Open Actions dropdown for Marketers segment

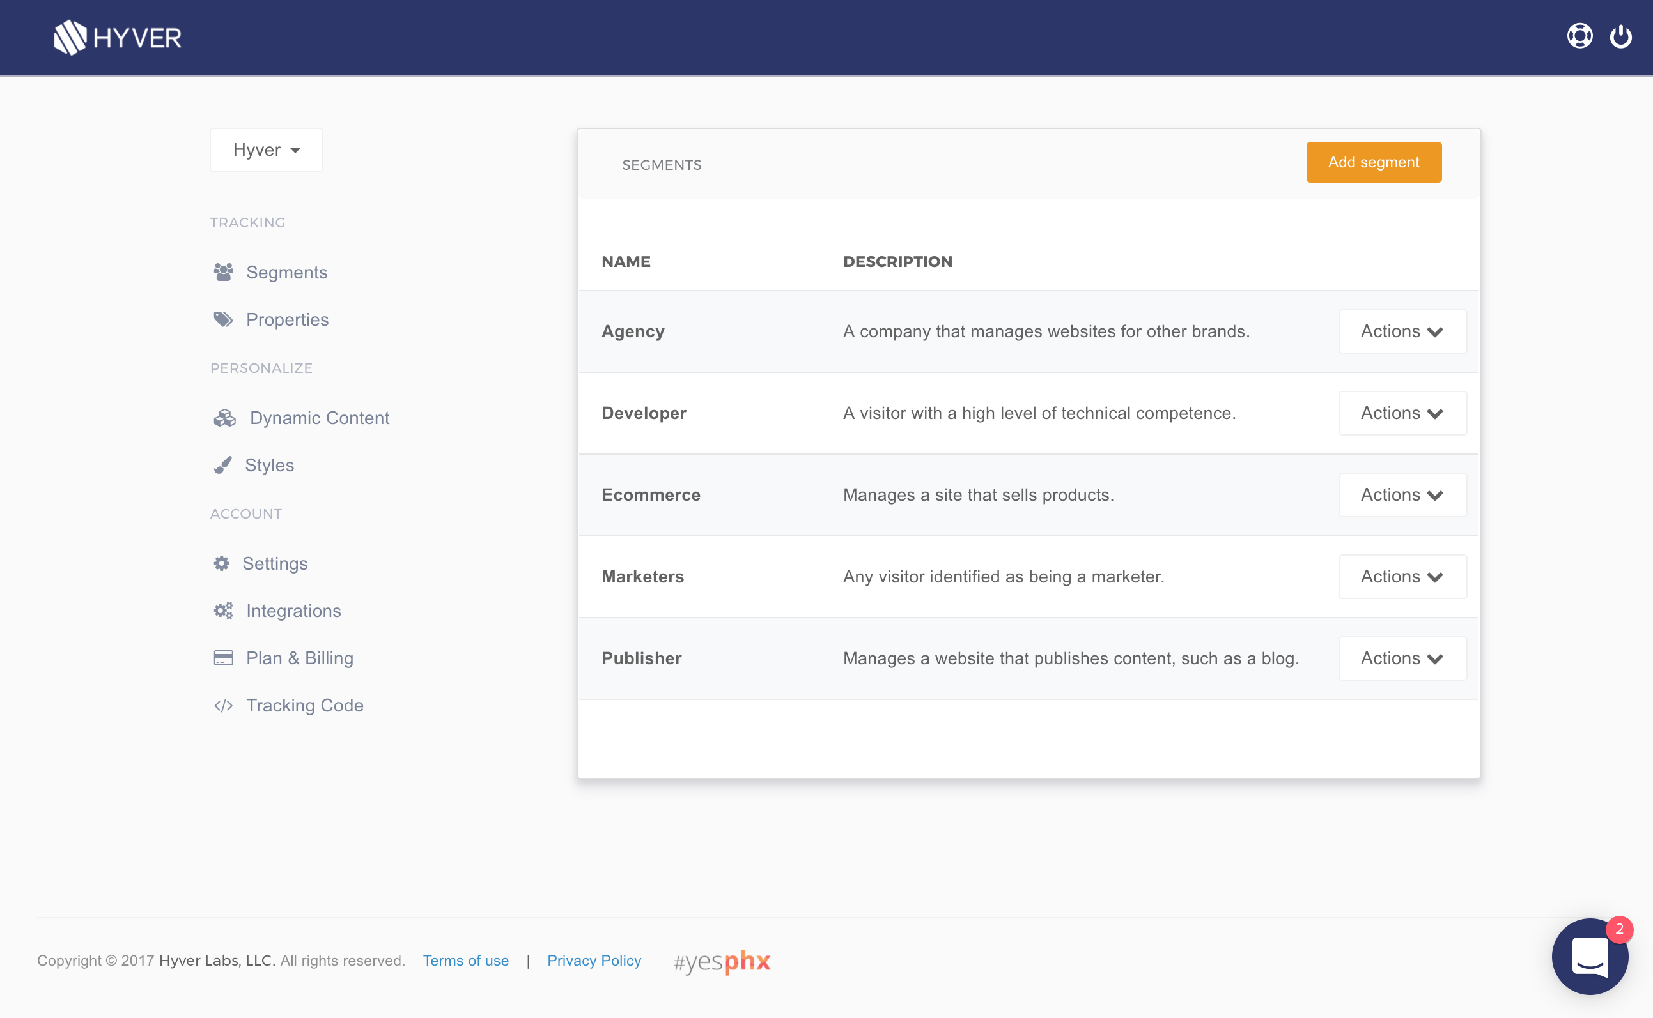[x=1402, y=577]
